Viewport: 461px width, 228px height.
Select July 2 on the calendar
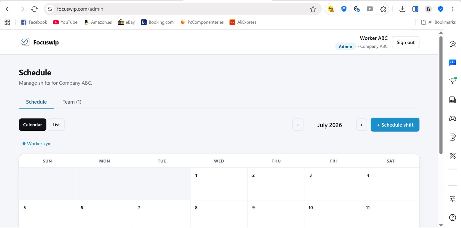[x=276, y=184]
